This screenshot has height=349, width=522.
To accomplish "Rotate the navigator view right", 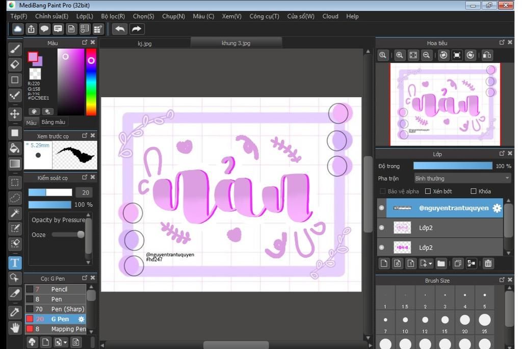I will tap(470, 55).
